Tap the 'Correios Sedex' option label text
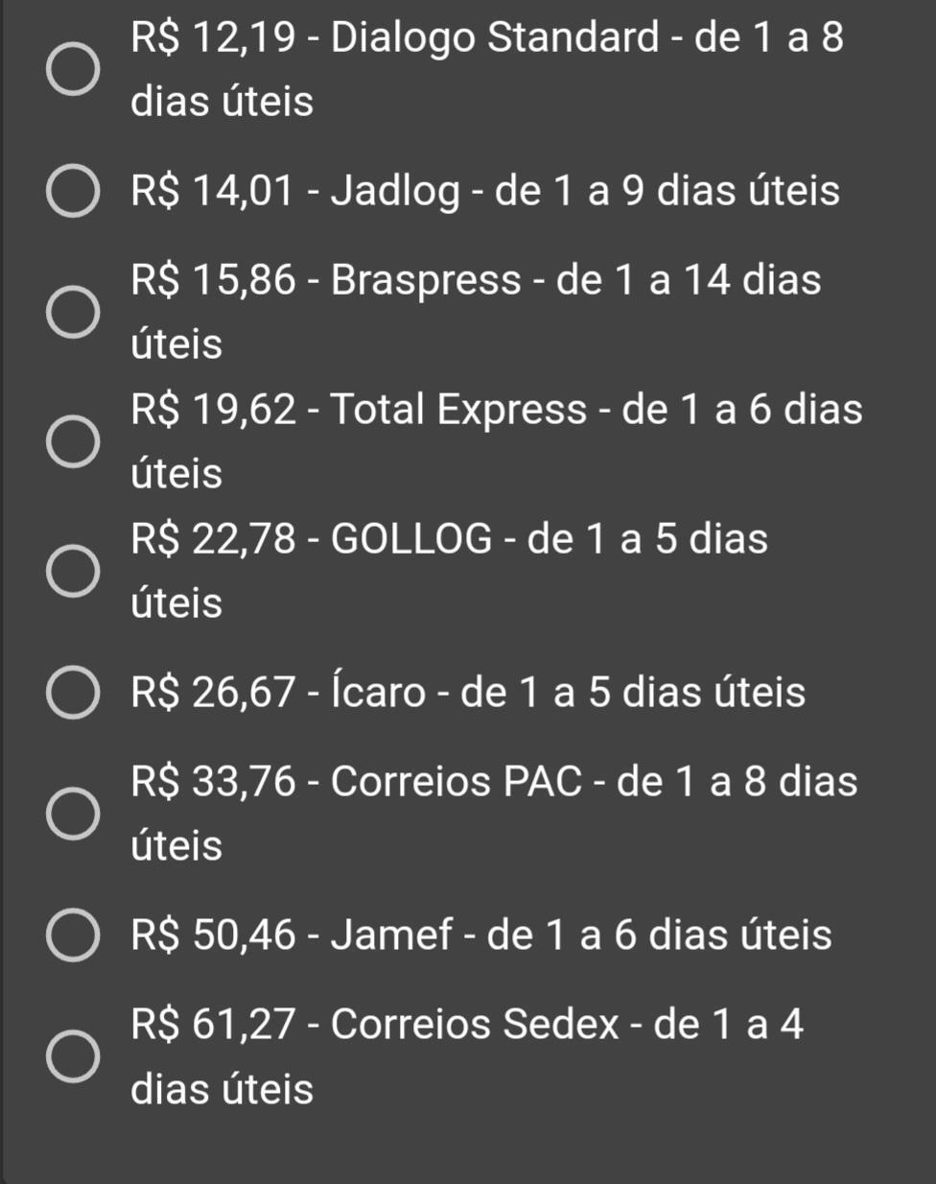The width and height of the screenshot is (936, 1184). pos(475,1024)
